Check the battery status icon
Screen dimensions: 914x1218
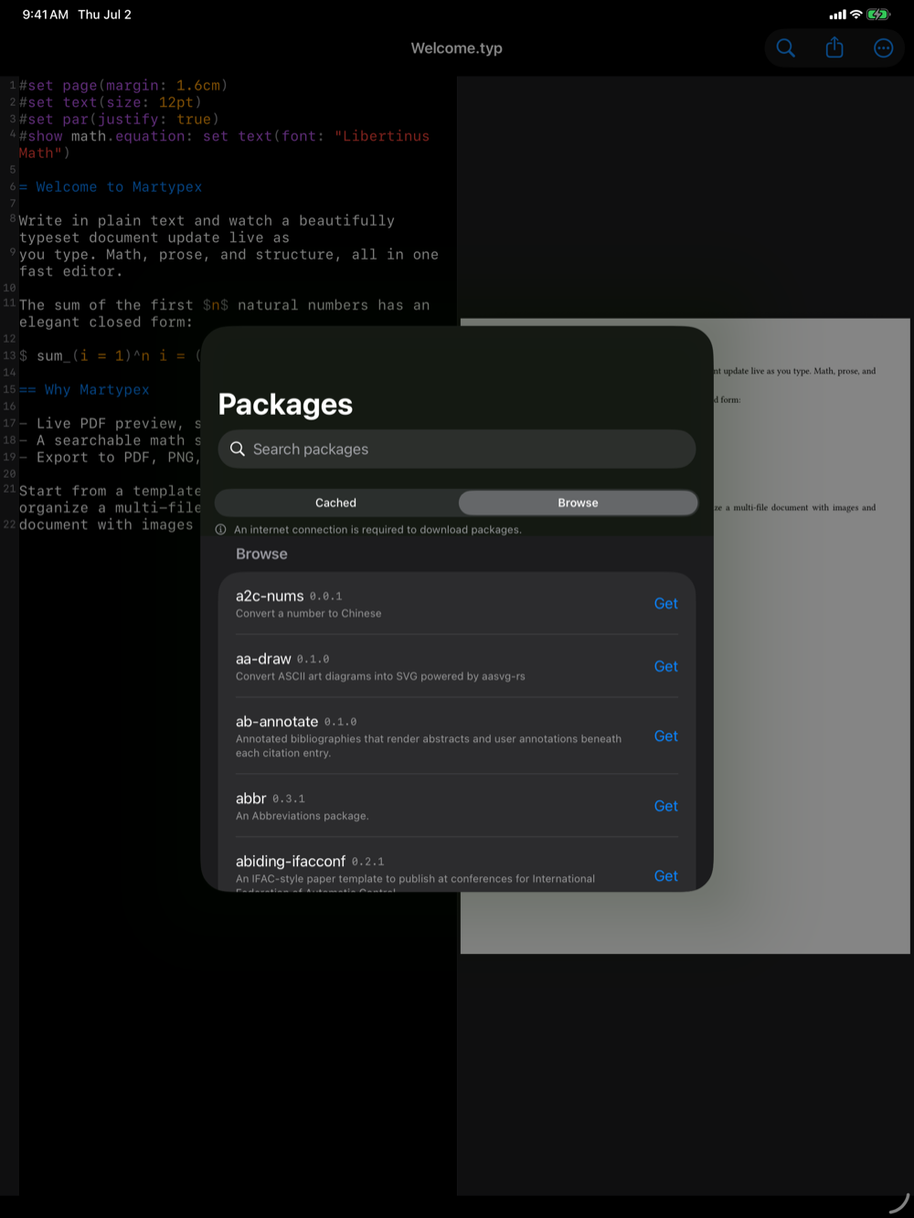click(878, 15)
